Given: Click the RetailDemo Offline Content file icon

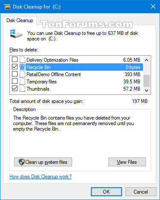Looking at the screenshot, I should tap(22, 74).
